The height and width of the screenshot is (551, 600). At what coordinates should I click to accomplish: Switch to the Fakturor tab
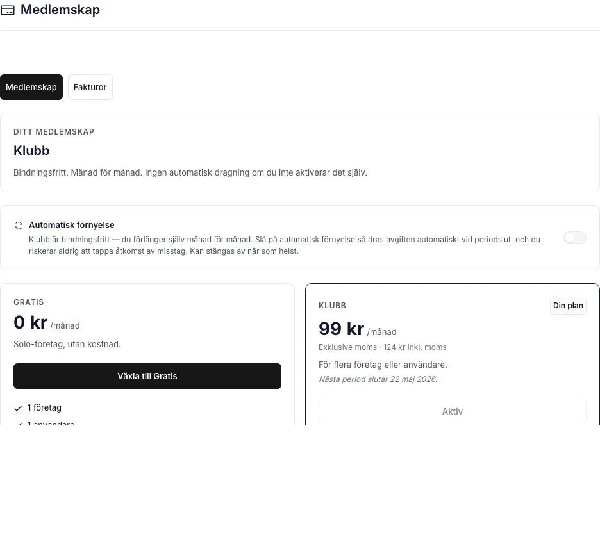(x=90, y=87)
